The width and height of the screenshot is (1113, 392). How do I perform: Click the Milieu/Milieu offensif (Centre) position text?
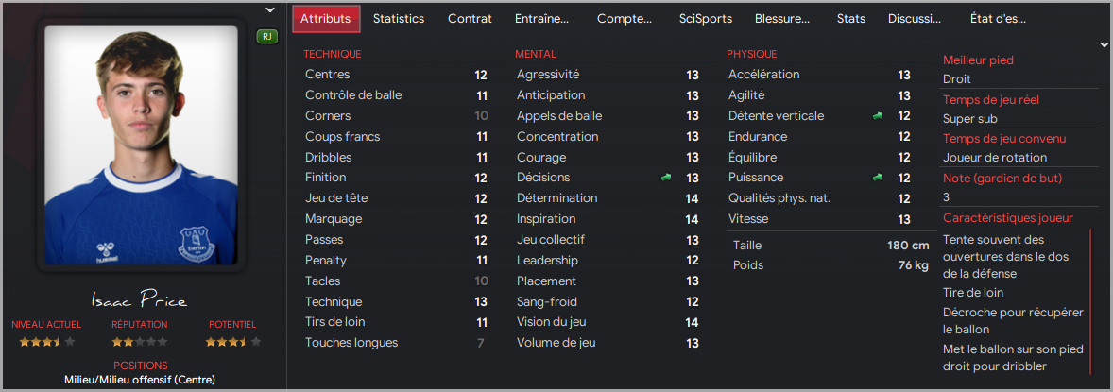click(140, 380)
